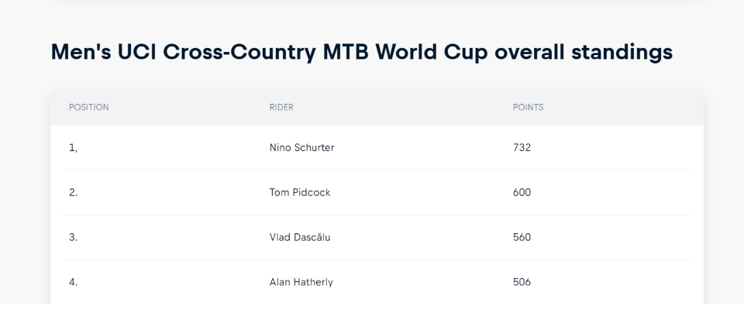
Task: Select the POINTS column header
Action: [528, 107]
